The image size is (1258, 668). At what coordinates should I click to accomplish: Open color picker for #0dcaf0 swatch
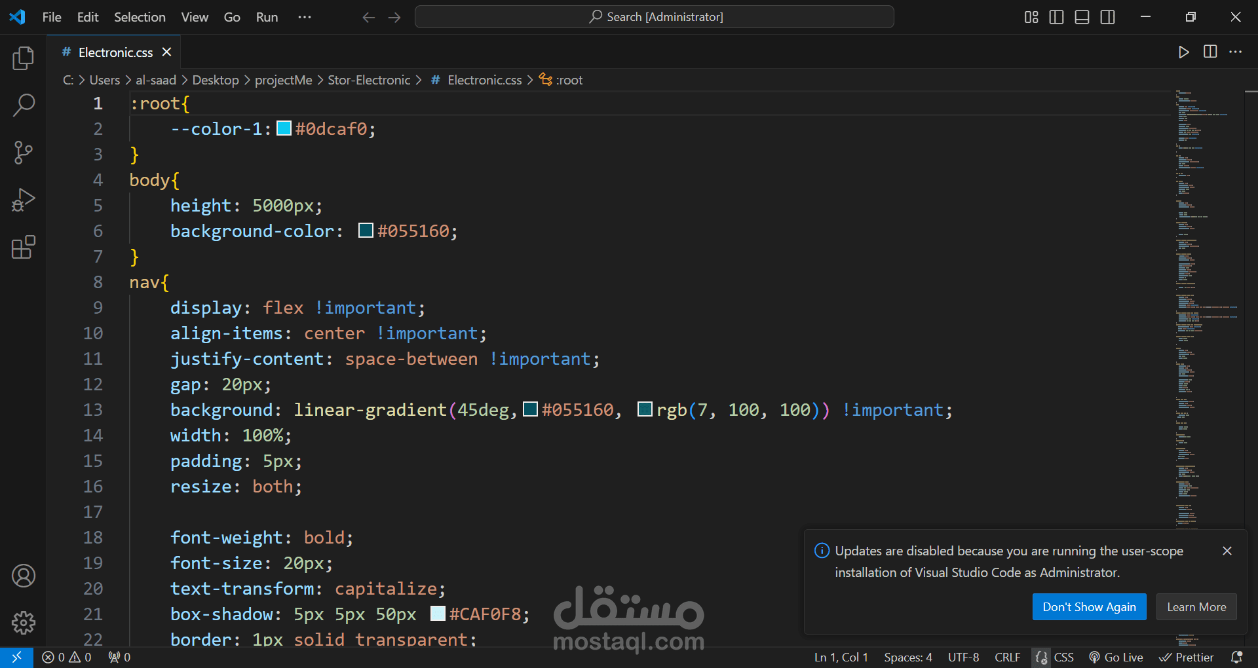point(284,128)
